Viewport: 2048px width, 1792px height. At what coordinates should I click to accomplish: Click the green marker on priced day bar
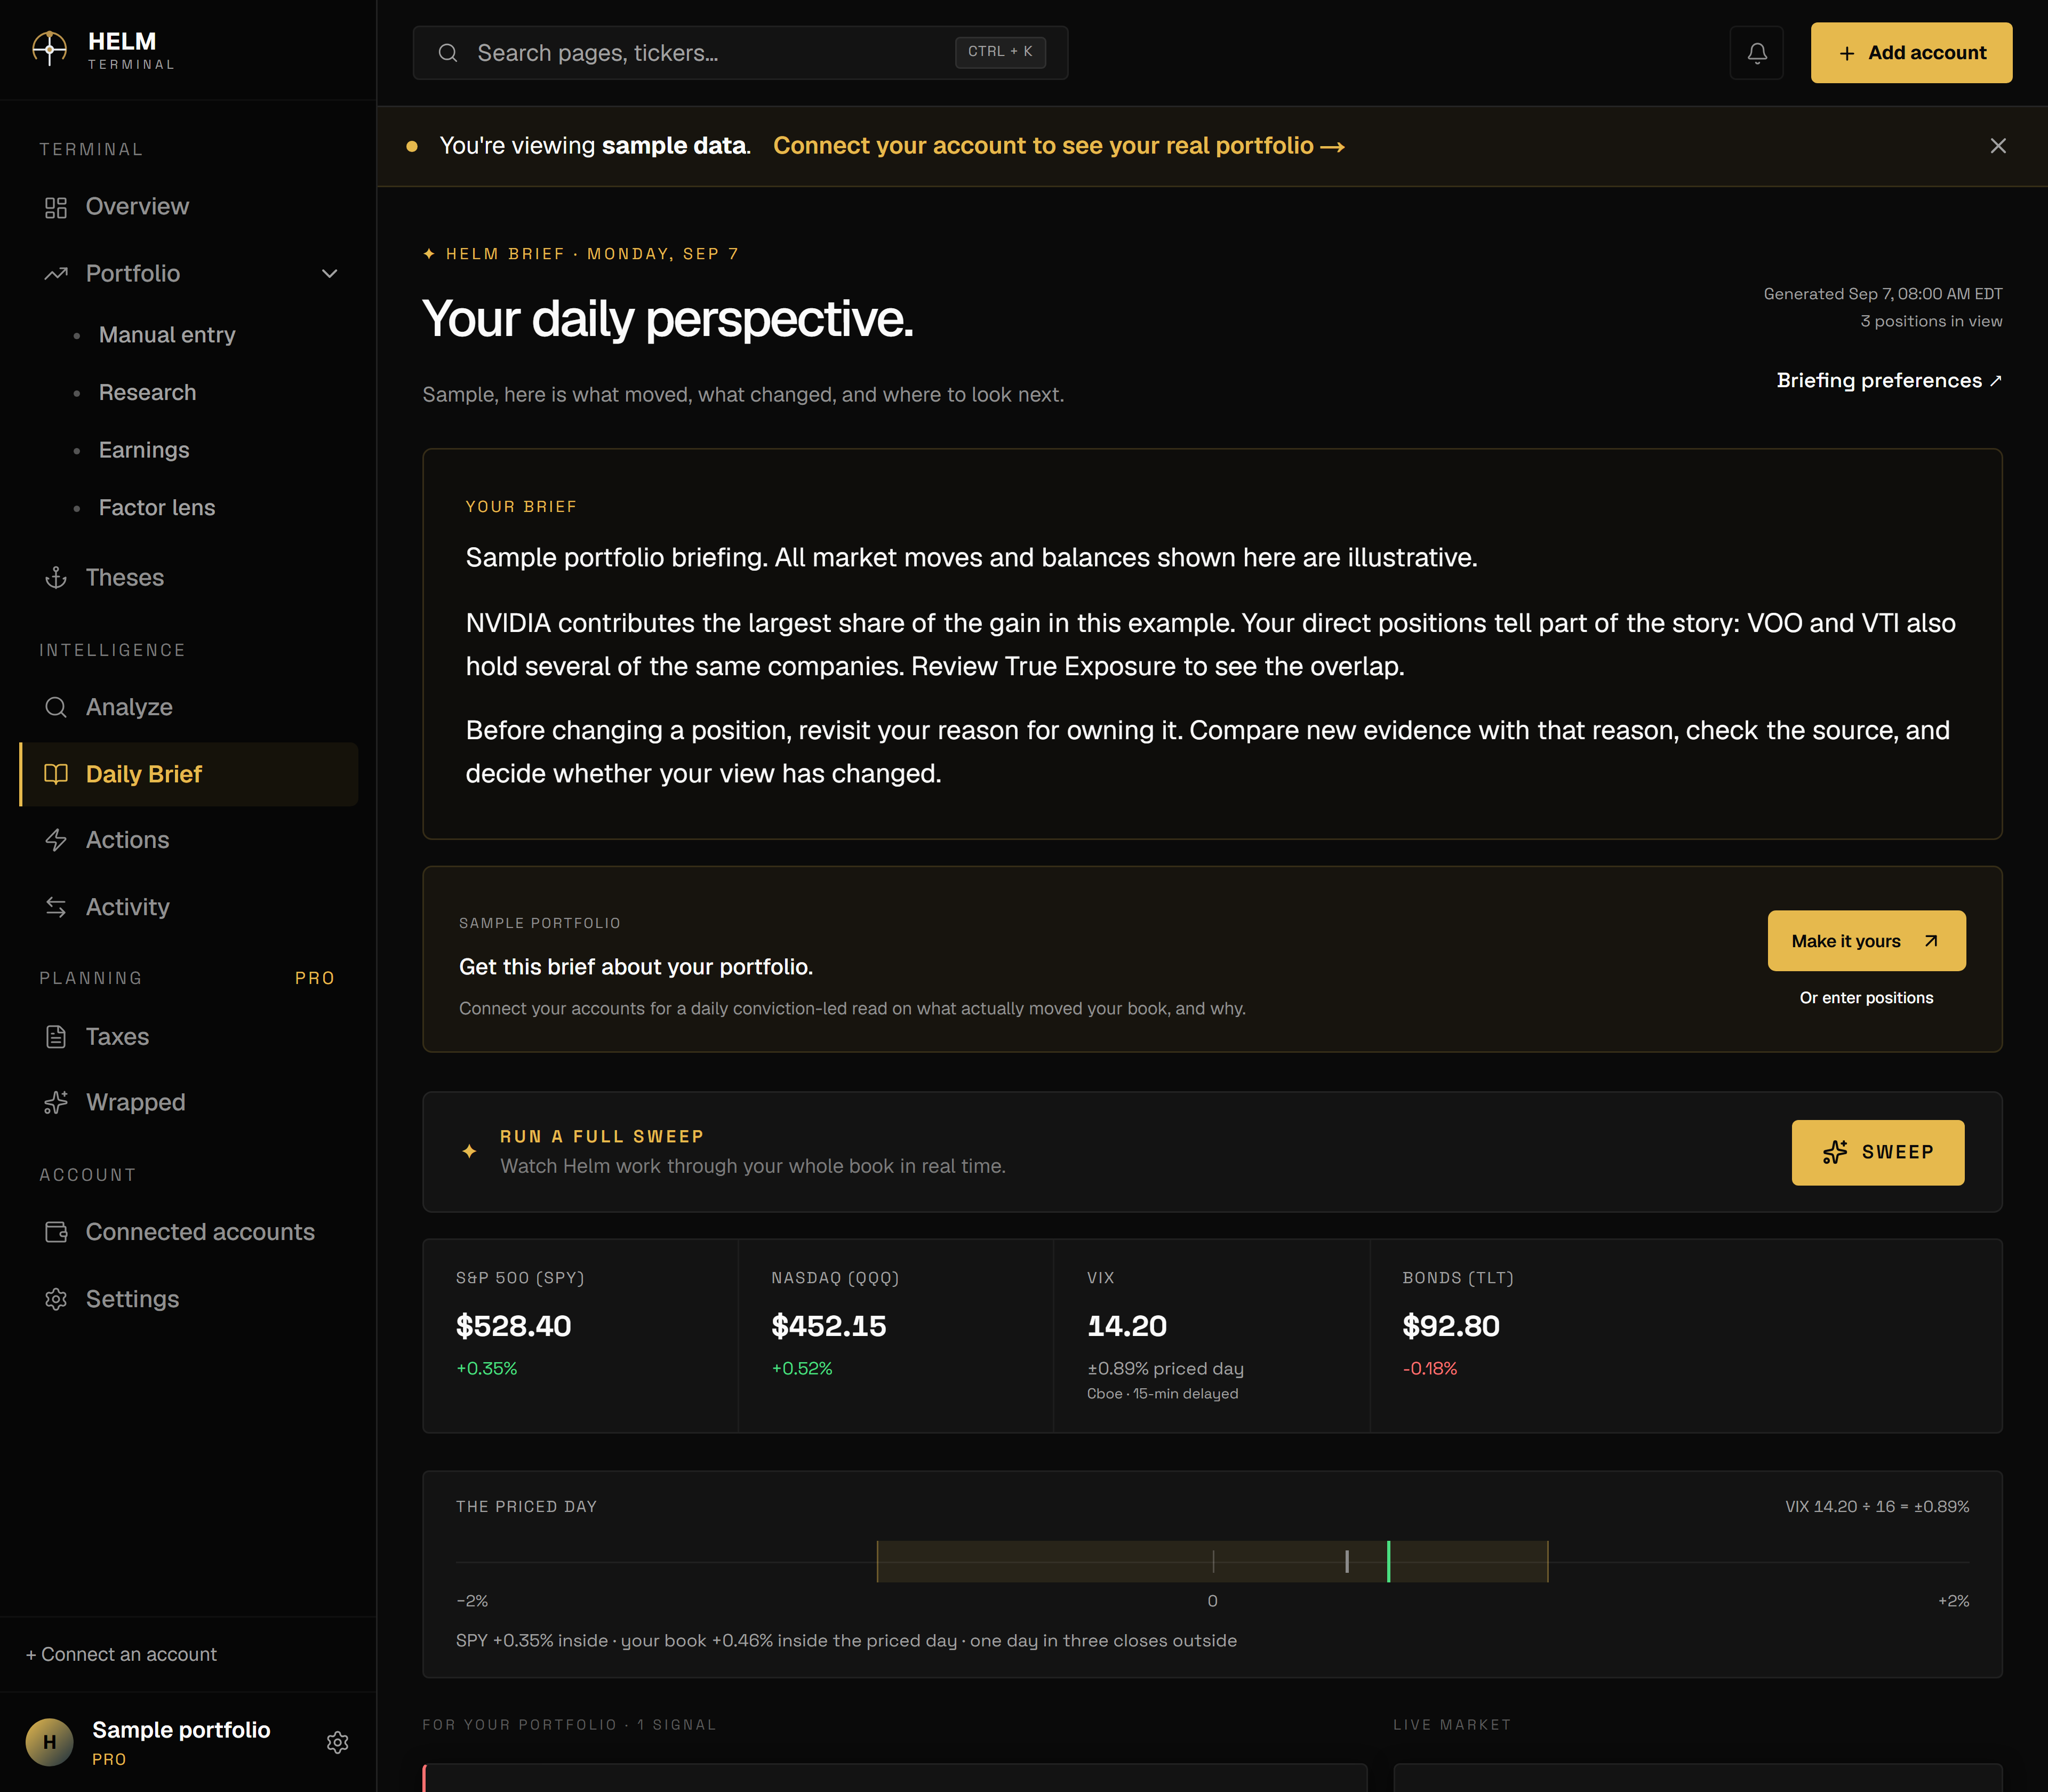pos(1388,1562)
